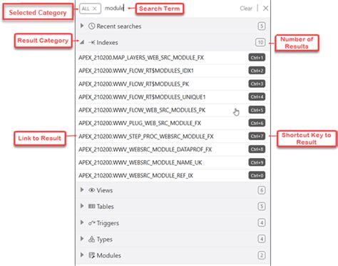This screenshot has height=266, width=338.
Task: Click the Tables count badge showing 5
Action: (262, 206)
